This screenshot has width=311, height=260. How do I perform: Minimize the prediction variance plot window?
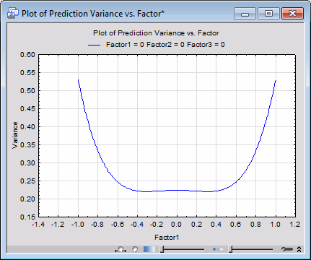[245, 13]
